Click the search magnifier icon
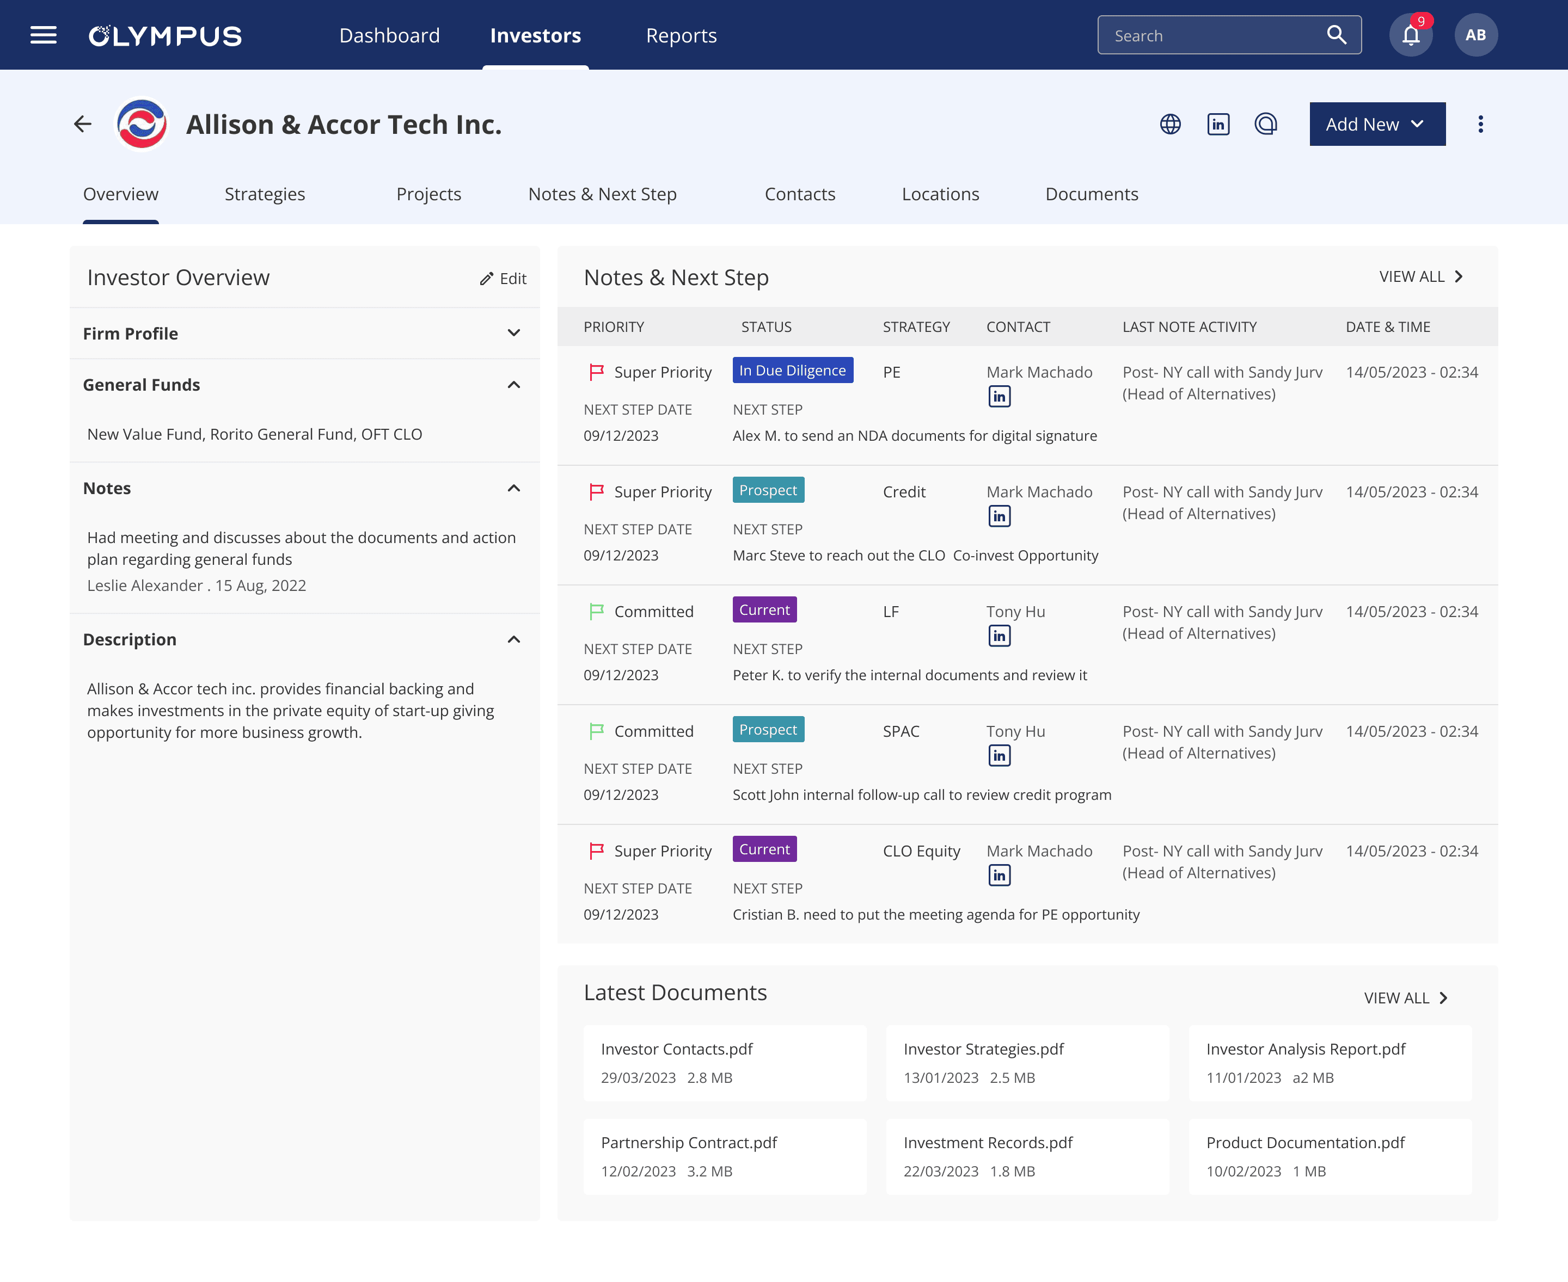 click(1336, 35)
